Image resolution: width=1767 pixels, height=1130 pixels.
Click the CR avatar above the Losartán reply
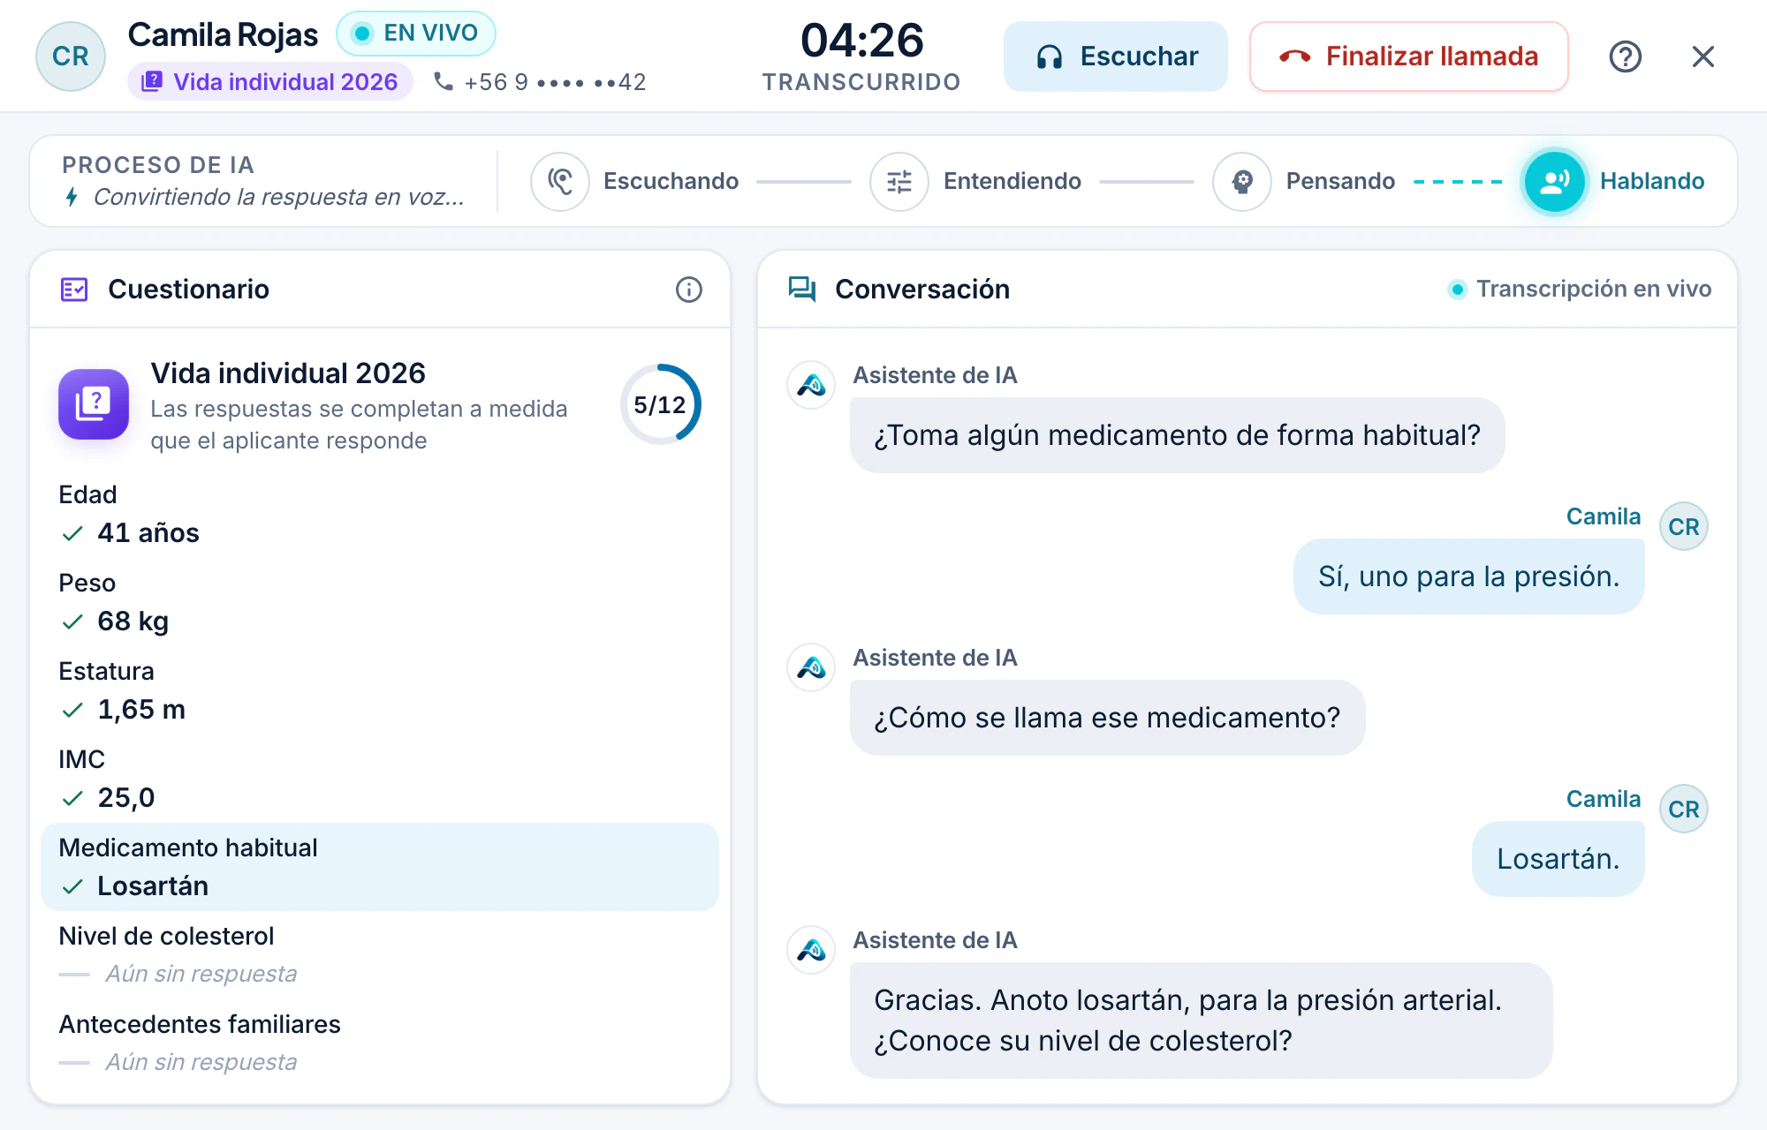click(1684, 810)
